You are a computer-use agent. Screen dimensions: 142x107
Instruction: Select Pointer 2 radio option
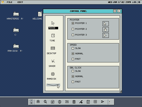click(73, 29)
